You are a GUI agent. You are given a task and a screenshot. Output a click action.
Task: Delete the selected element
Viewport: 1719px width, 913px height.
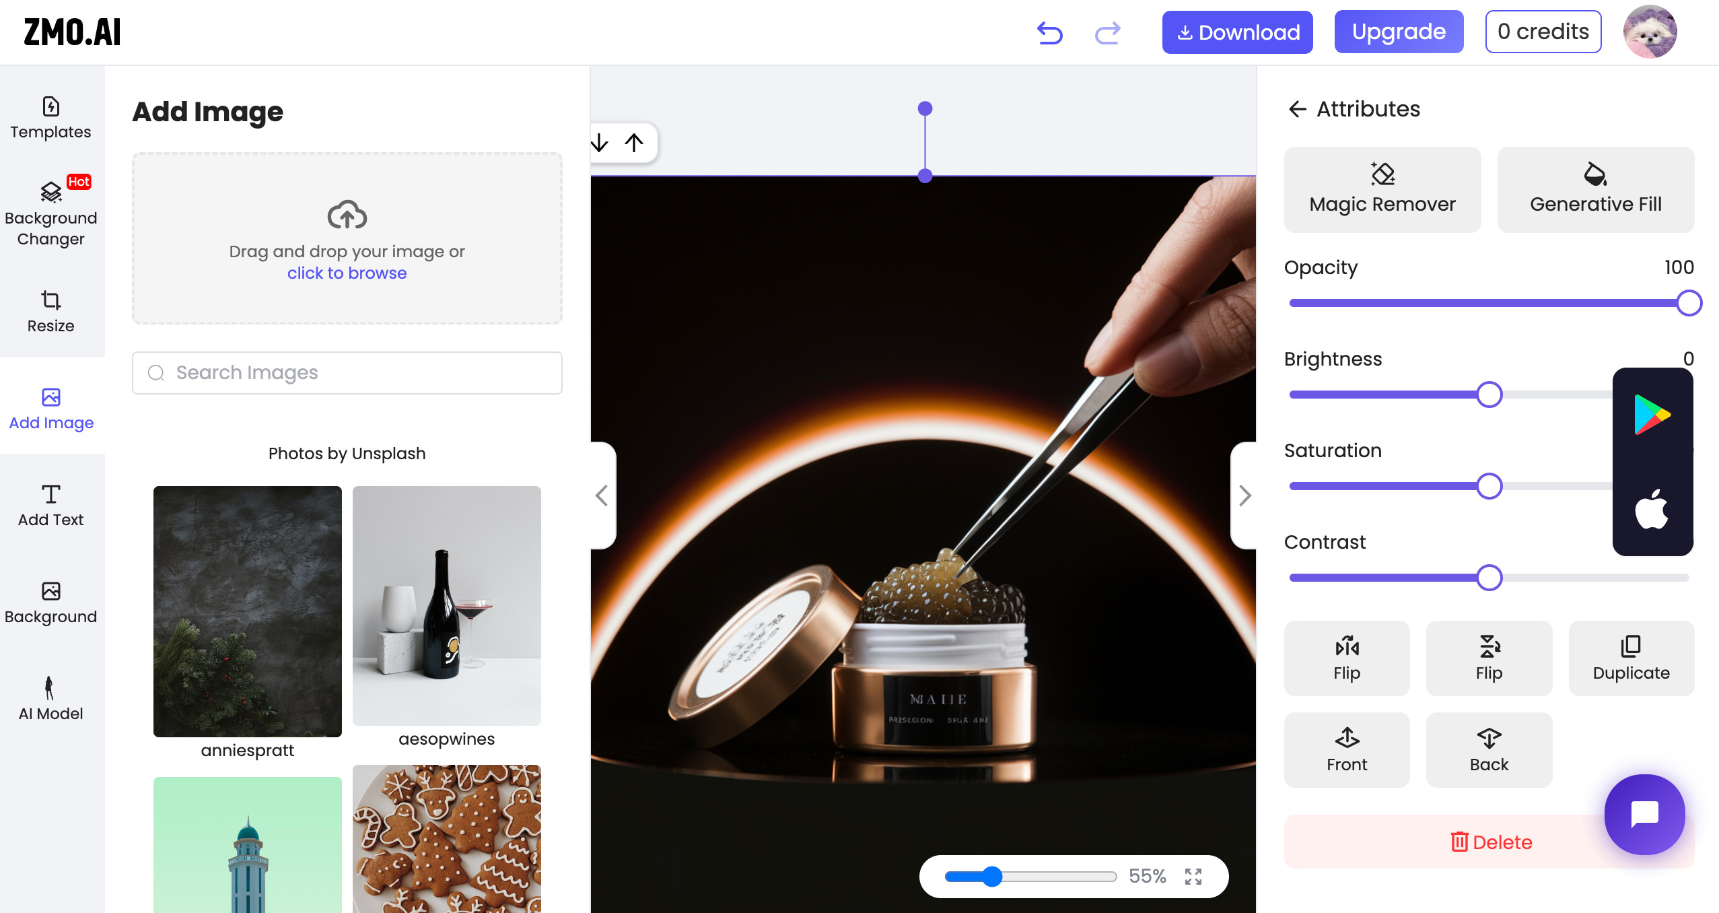coord(1489,842)
